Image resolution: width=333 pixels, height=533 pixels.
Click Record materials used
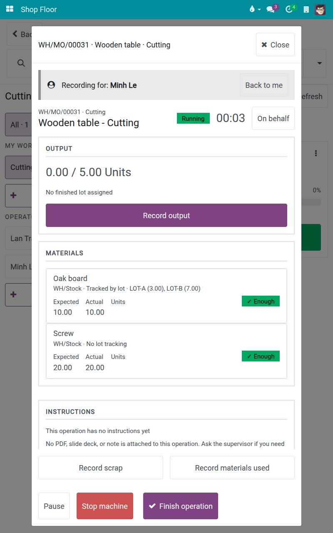click(x=232, y=468)
